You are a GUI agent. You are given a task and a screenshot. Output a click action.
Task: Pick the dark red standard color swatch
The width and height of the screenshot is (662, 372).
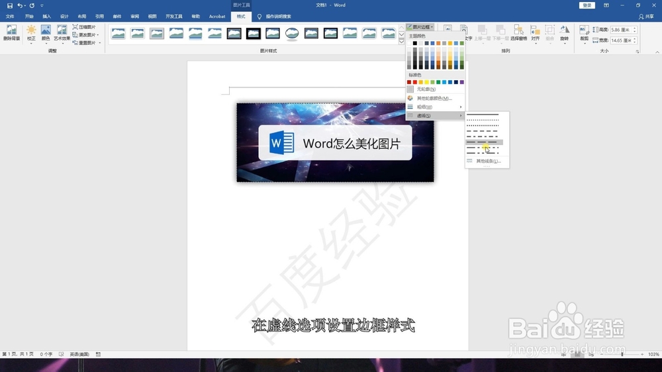409,82
